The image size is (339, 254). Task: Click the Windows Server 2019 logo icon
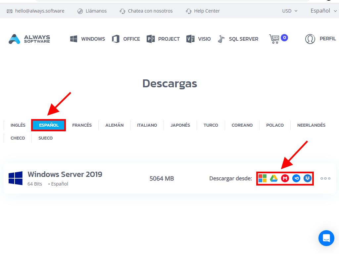click(x=16, y=178)
